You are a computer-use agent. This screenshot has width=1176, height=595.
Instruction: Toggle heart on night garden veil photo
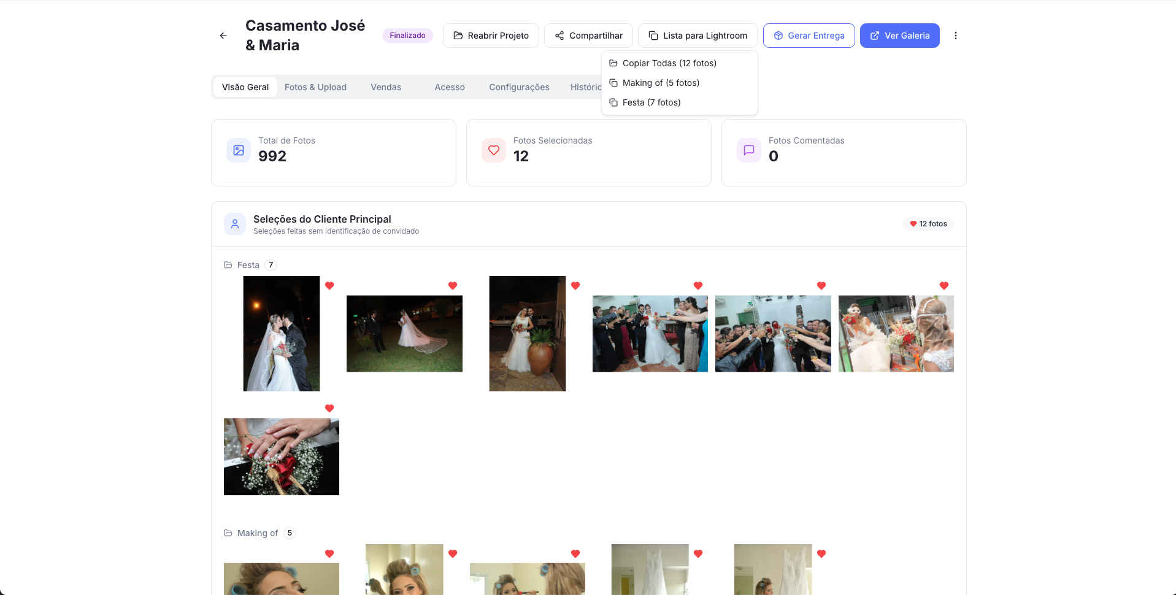[453, 286]
